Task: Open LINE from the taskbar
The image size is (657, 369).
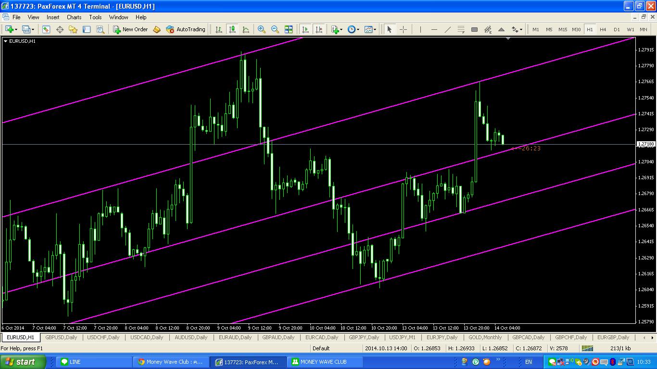Action: pos(94,362)
